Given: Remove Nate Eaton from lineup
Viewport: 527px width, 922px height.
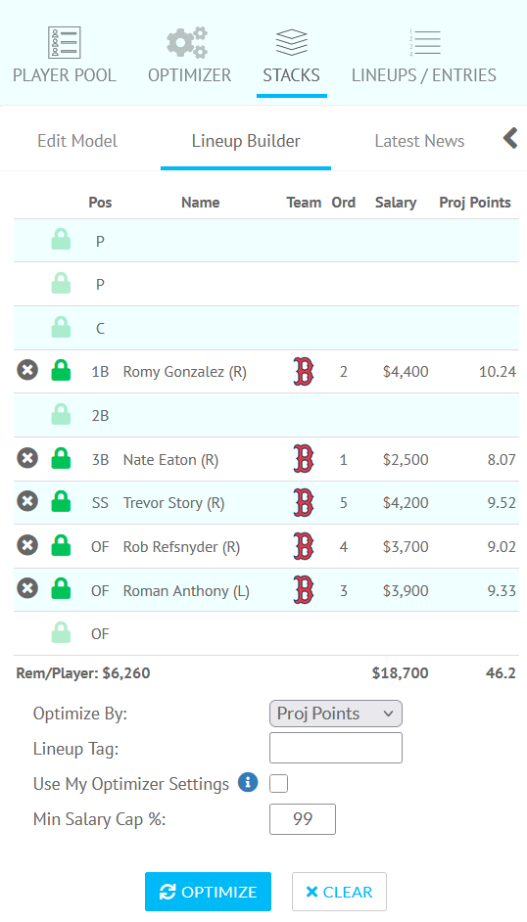Looking at the screenshot, I should point(27,459).
